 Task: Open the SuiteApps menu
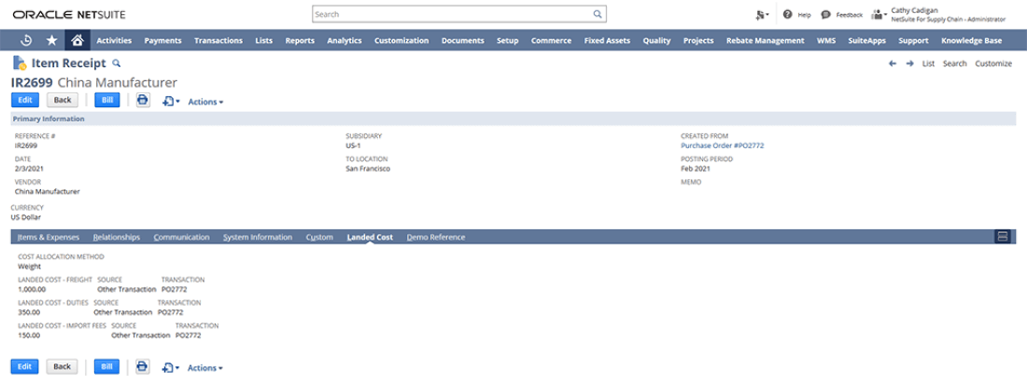coord(866,40)
